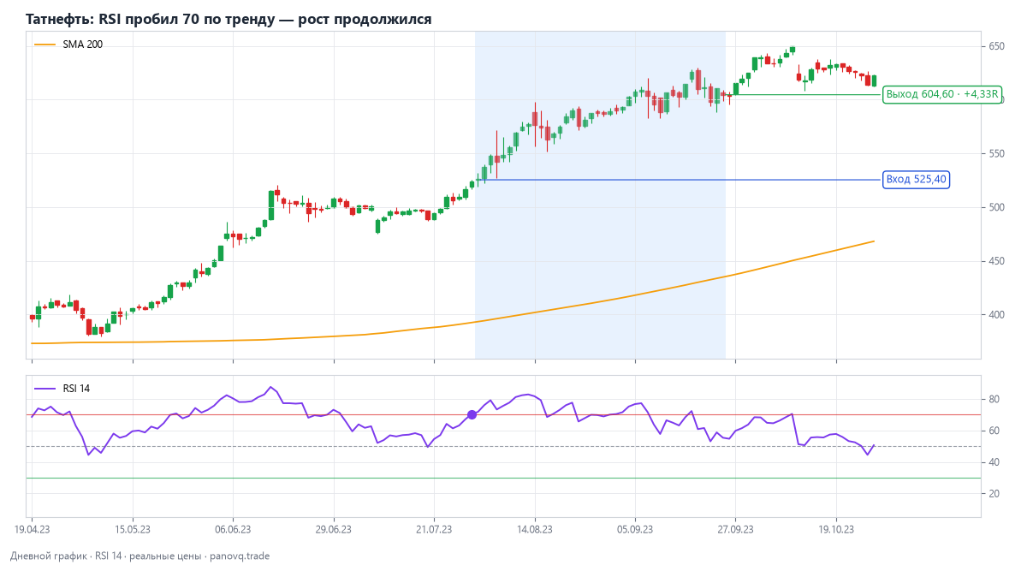Click the entry label 'Вход 525,40'
This screenshot has height=565, width=1027.
916,180
